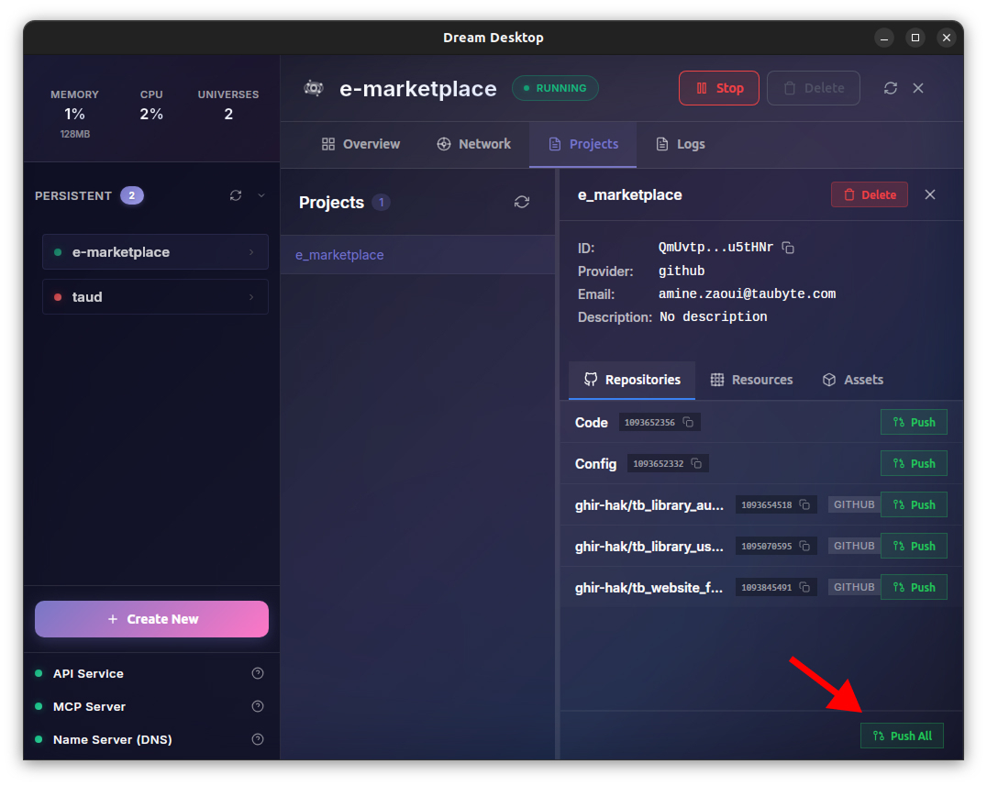Open the Repositories tab
This screenshot has height=786, width=987.
click(632, 380)
